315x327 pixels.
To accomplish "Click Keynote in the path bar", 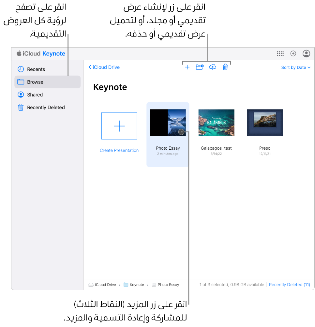I will point(137,285).
